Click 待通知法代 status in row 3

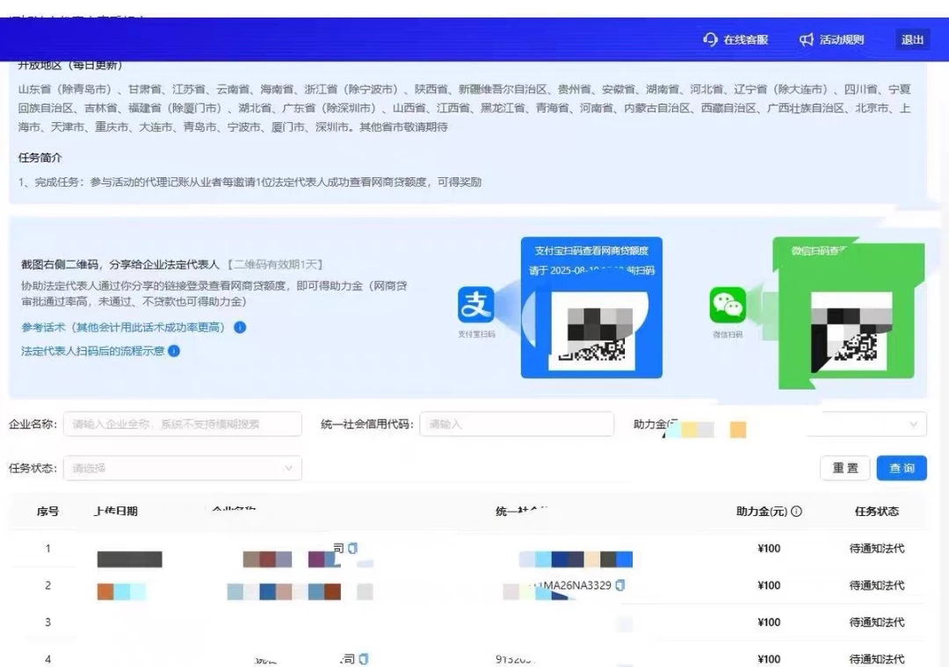(x=876, y=622)
